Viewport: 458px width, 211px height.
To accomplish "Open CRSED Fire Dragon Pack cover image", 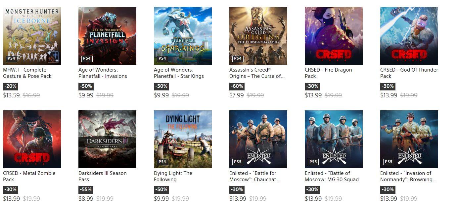I will pyautogui.click(x=334, y=36).
